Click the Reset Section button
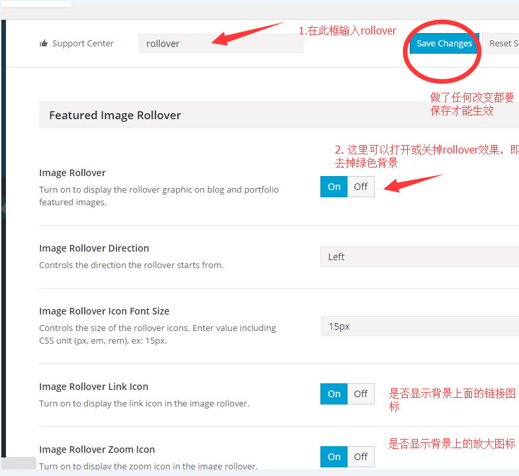This screenshot has width=519, height=476. click(x=502, y=44)
